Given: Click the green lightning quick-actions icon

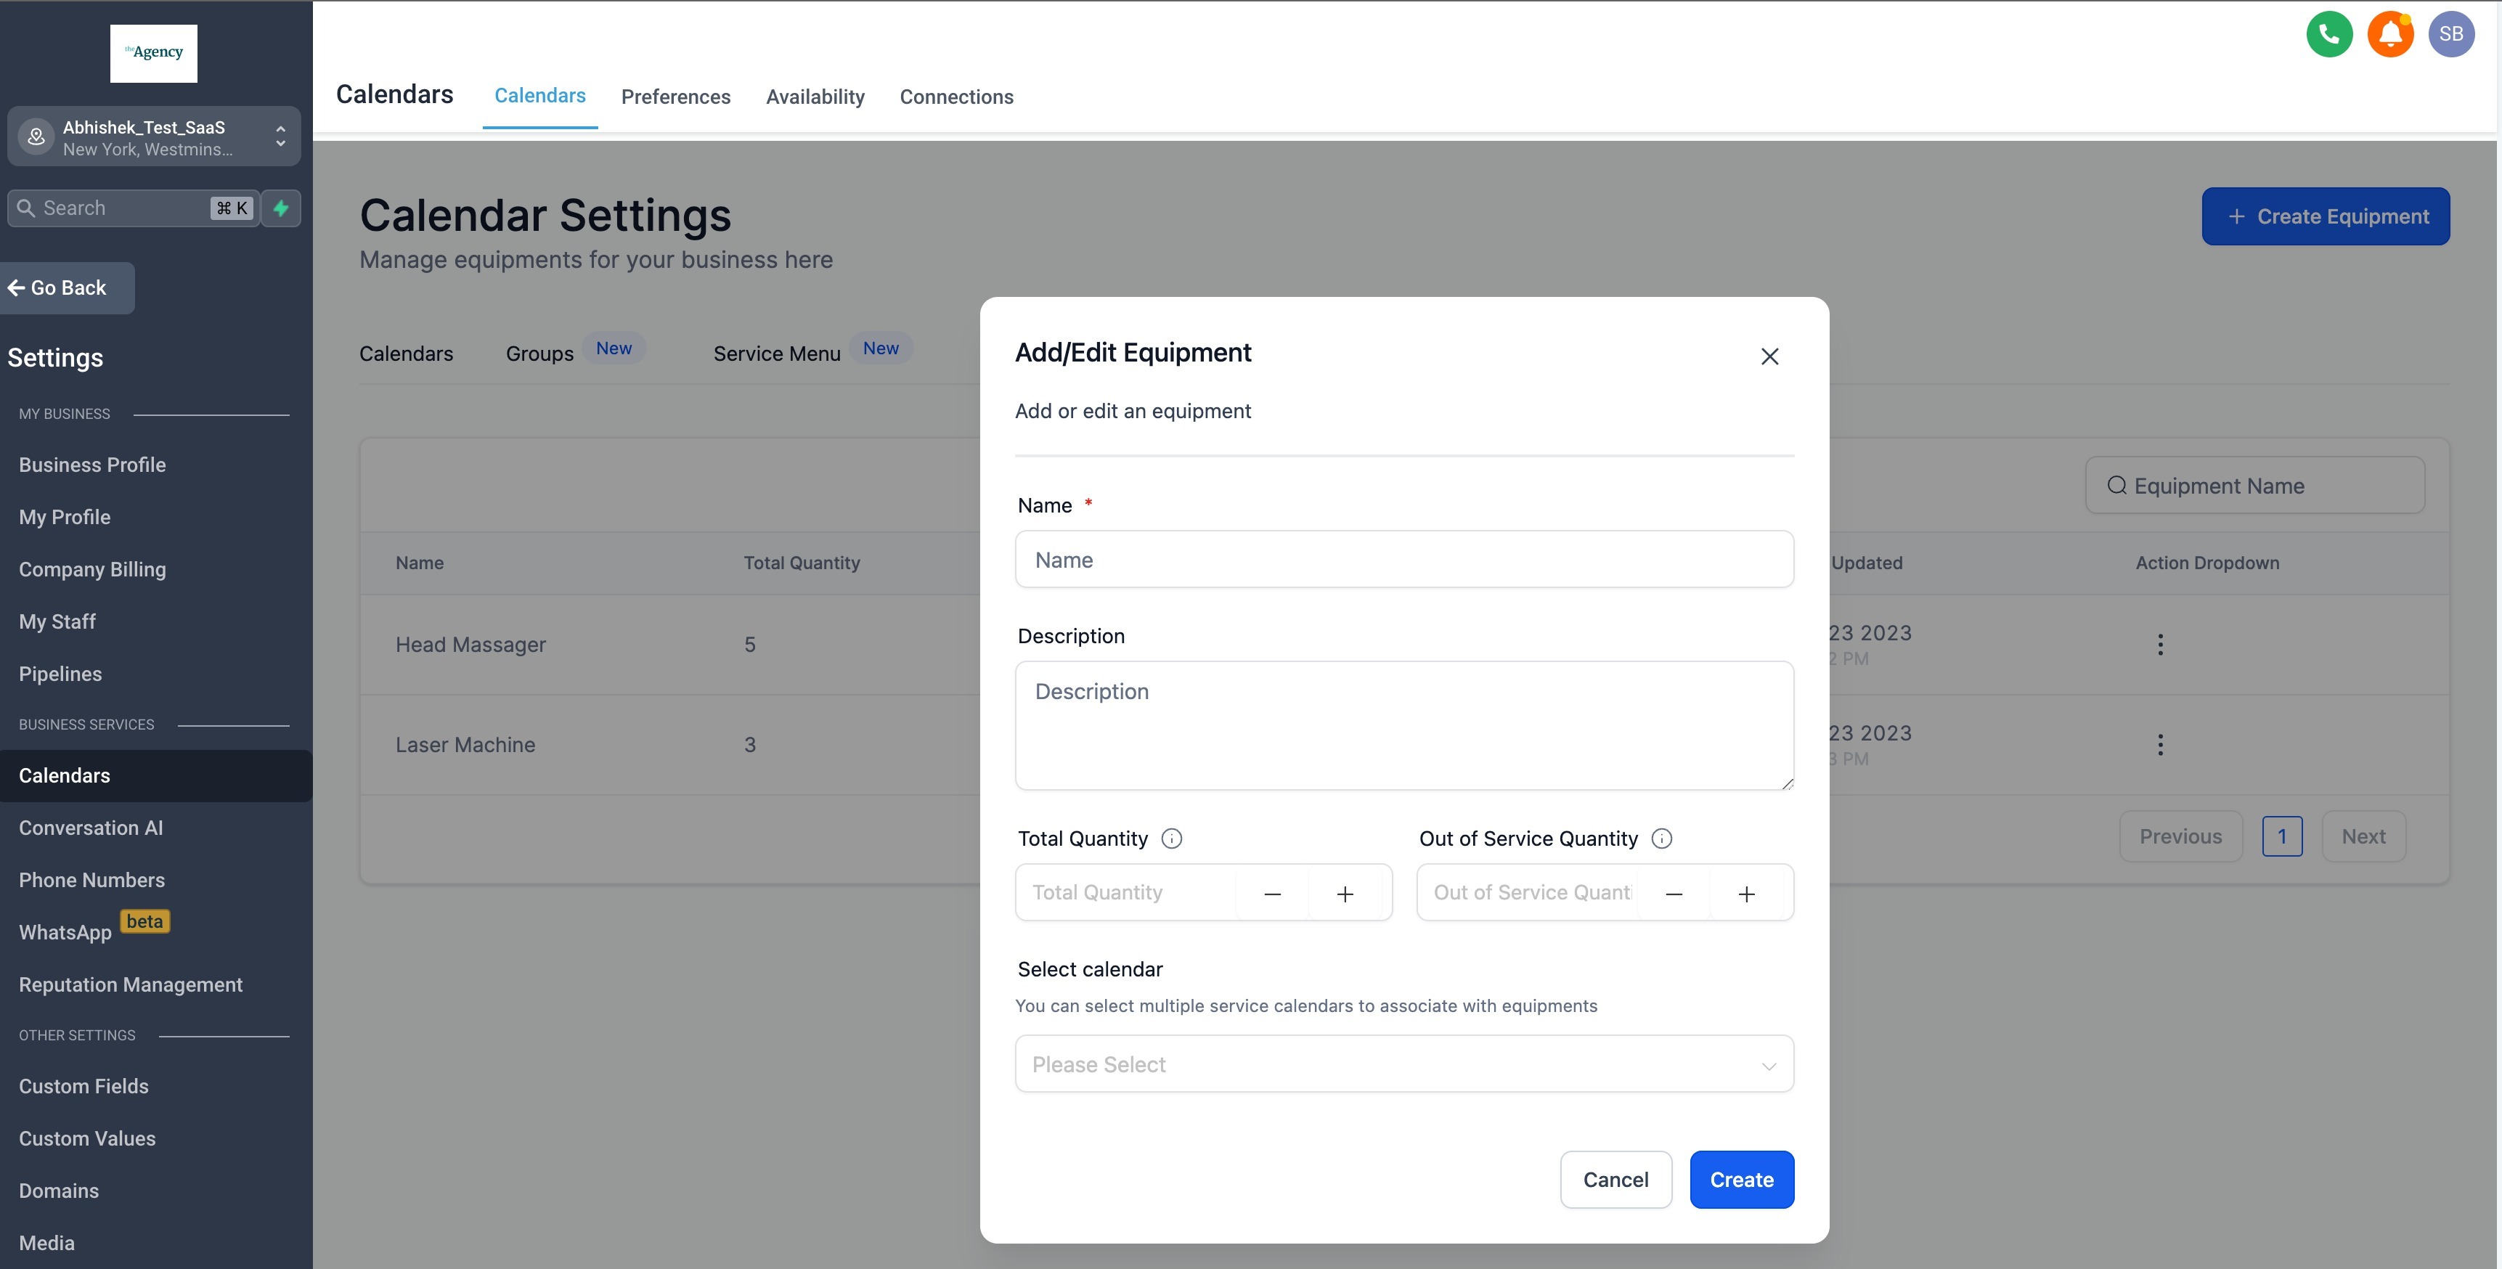Looking at the screenshot, I should click(281, 208).
